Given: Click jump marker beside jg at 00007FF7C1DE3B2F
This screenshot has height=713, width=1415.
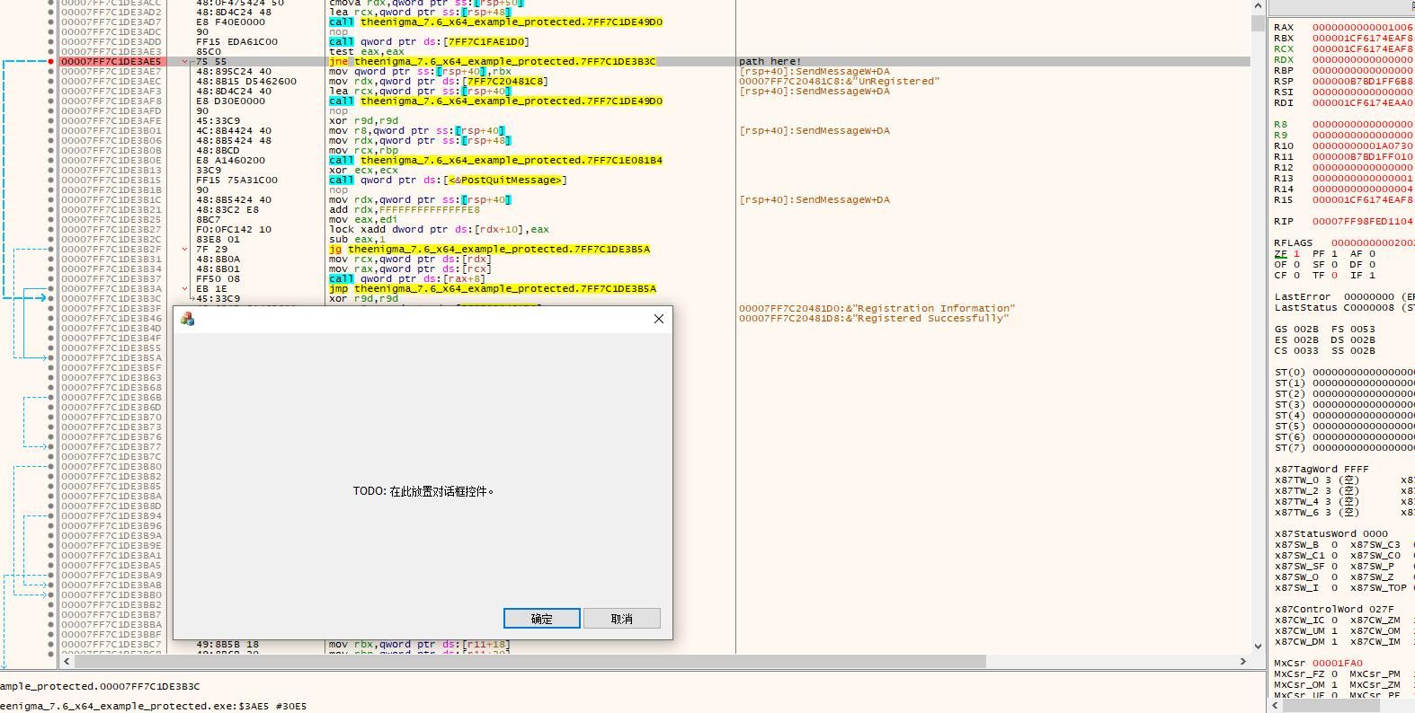Looking at the screenshot, I should pyautogui.click(x=185, y=250).
